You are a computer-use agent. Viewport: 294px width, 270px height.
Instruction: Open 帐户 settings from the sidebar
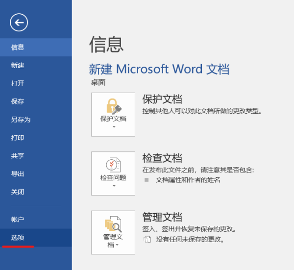(18, 220)
